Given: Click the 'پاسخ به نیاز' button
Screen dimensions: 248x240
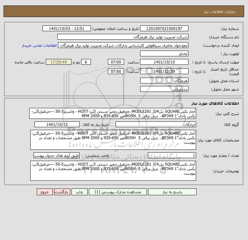Looking at the screenshot, I should click(x=172, y=192).
